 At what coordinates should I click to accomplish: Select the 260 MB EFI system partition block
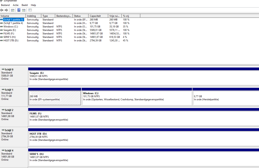click(x=55, y=98)
